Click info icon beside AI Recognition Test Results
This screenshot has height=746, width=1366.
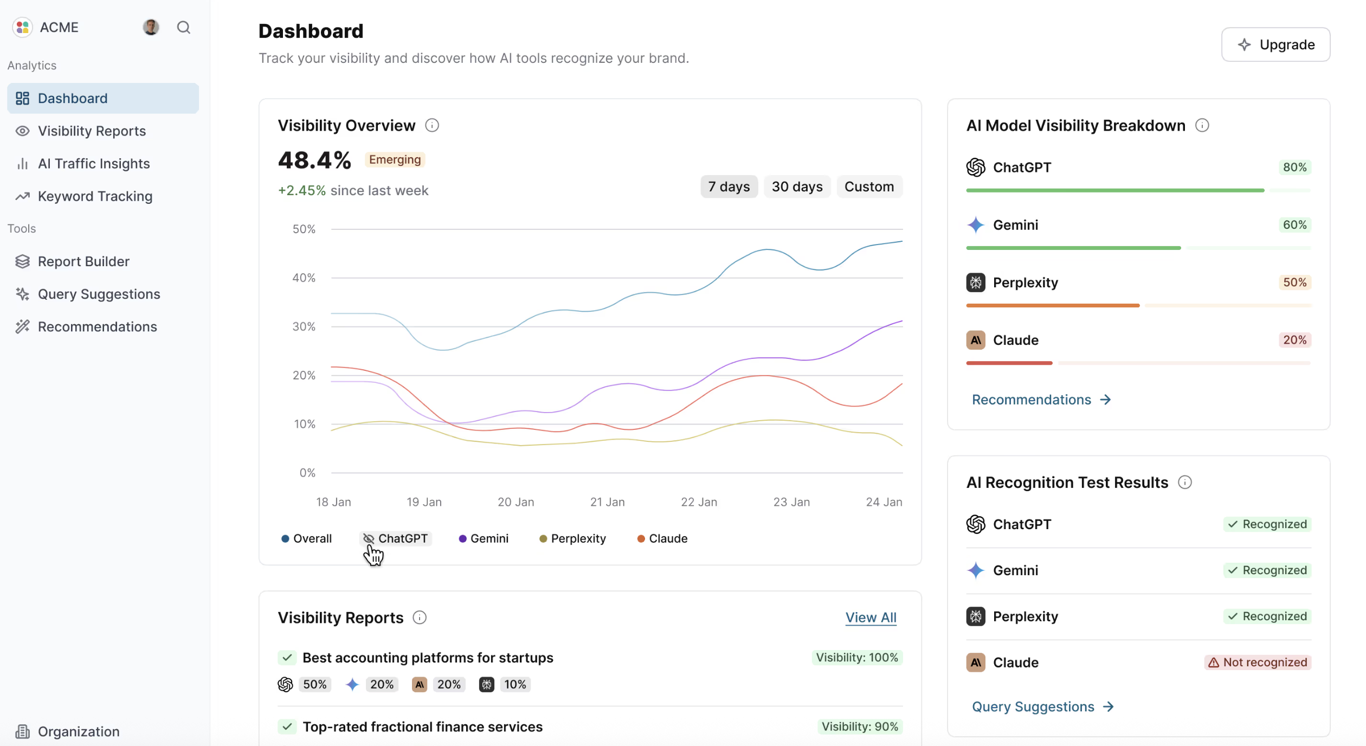(1185, 483)
